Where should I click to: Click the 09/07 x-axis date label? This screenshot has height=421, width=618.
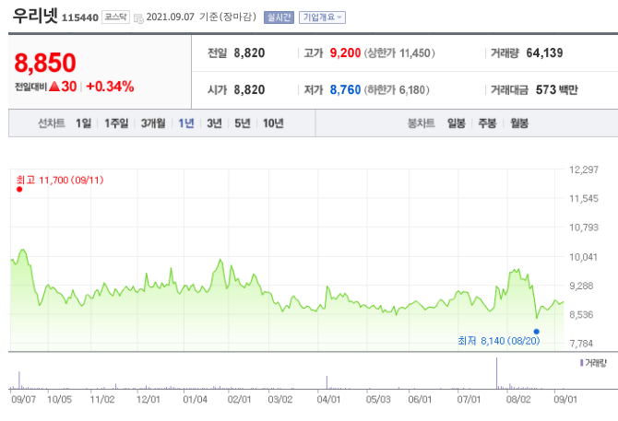click(24, 400)
